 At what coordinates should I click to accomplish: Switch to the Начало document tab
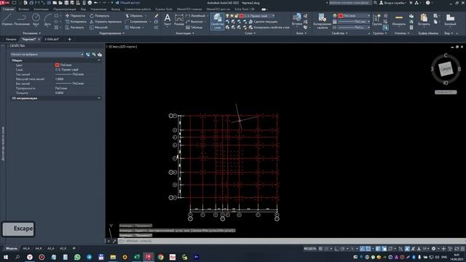(x=11, y=39)
